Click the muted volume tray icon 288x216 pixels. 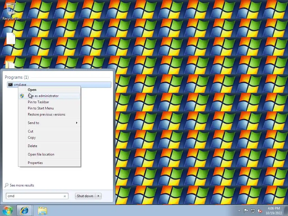(x=260, y=211)
